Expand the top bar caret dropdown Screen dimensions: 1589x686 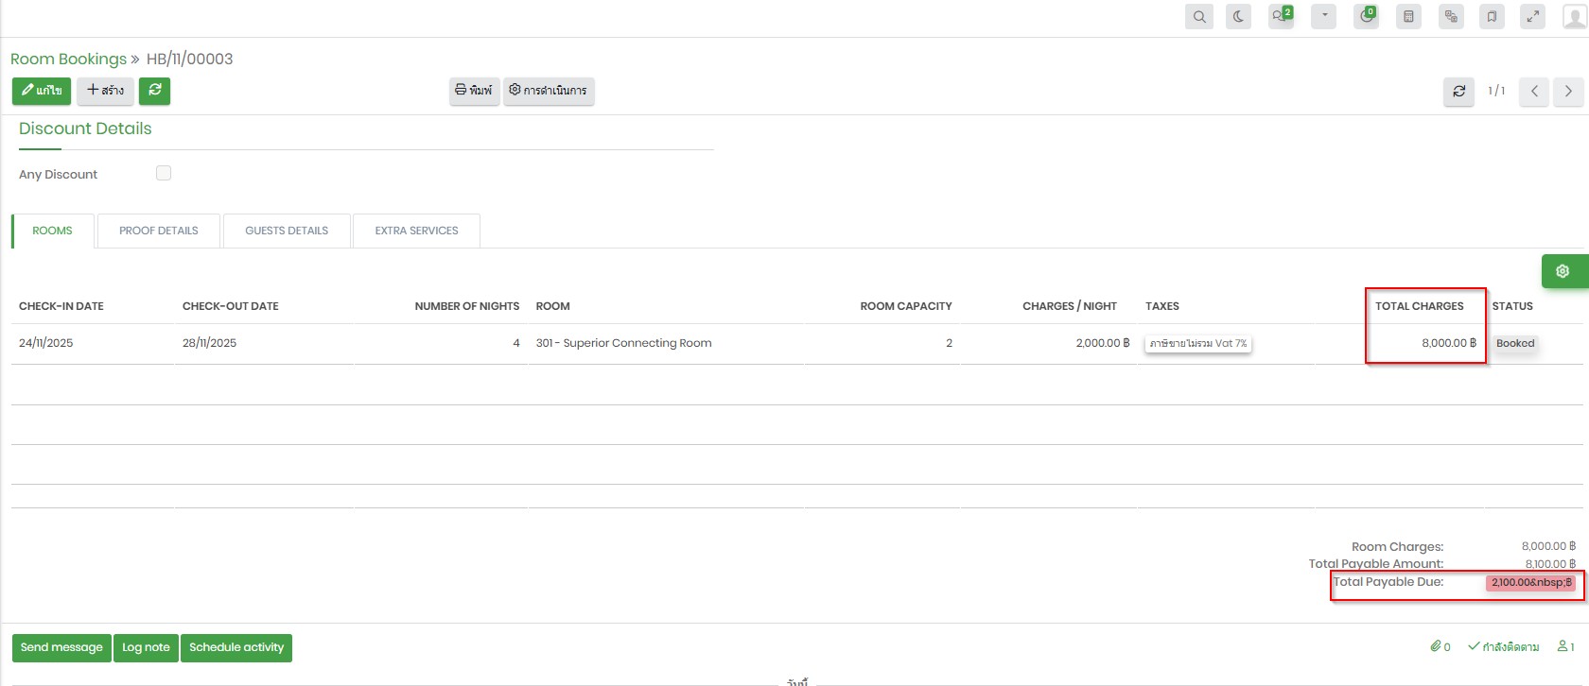[1324, 16]
